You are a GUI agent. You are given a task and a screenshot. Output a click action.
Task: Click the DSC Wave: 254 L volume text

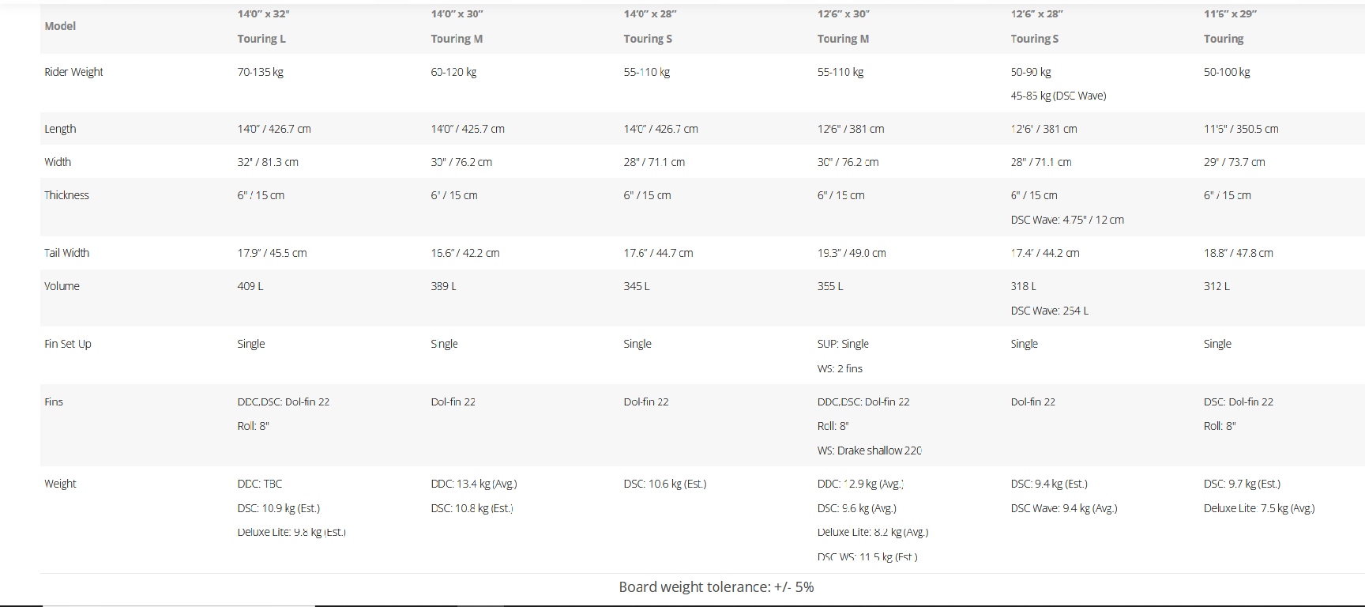click(x=1049, y=311)
